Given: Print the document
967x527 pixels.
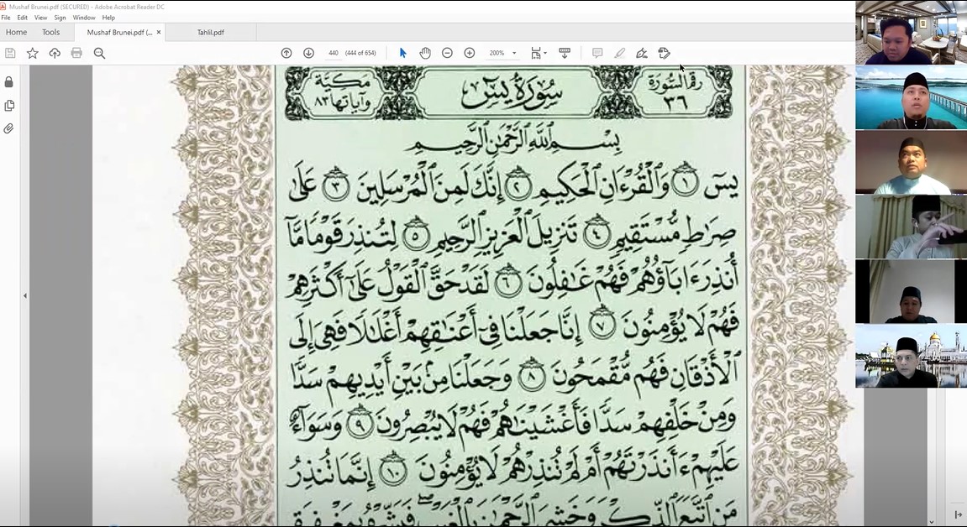Looking at the screenshot, I should tap(76, 53).
